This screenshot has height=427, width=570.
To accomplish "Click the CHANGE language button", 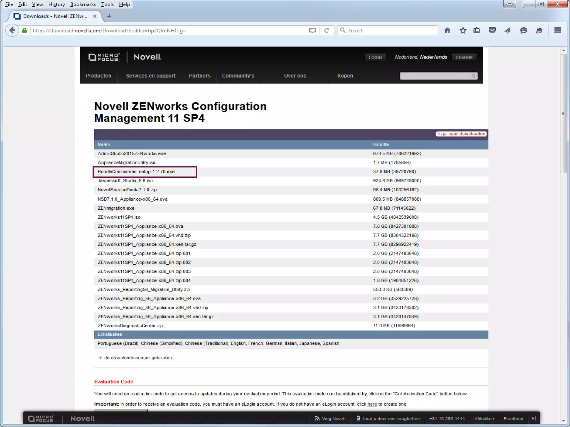I will pos(464,57).
